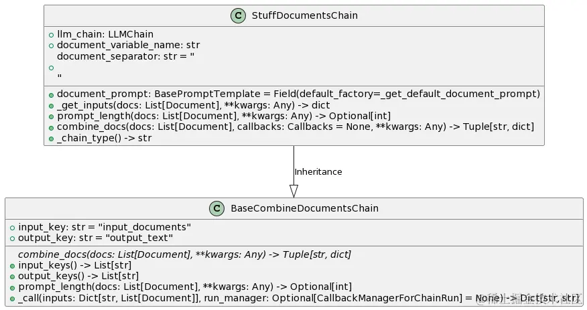Click the output_keys() -> List[str] method text

(78, 276)
